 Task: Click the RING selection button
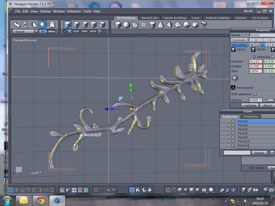[85, 32]
